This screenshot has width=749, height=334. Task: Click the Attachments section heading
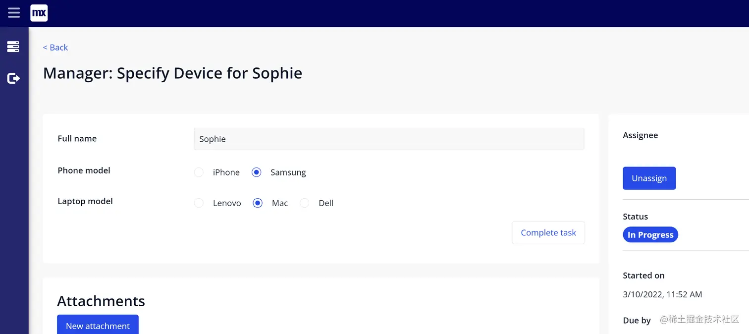click(101, 301)
